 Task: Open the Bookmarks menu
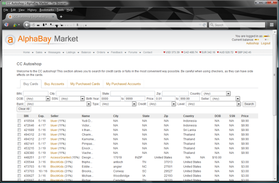pyautogui.click(x=47, y=10)
